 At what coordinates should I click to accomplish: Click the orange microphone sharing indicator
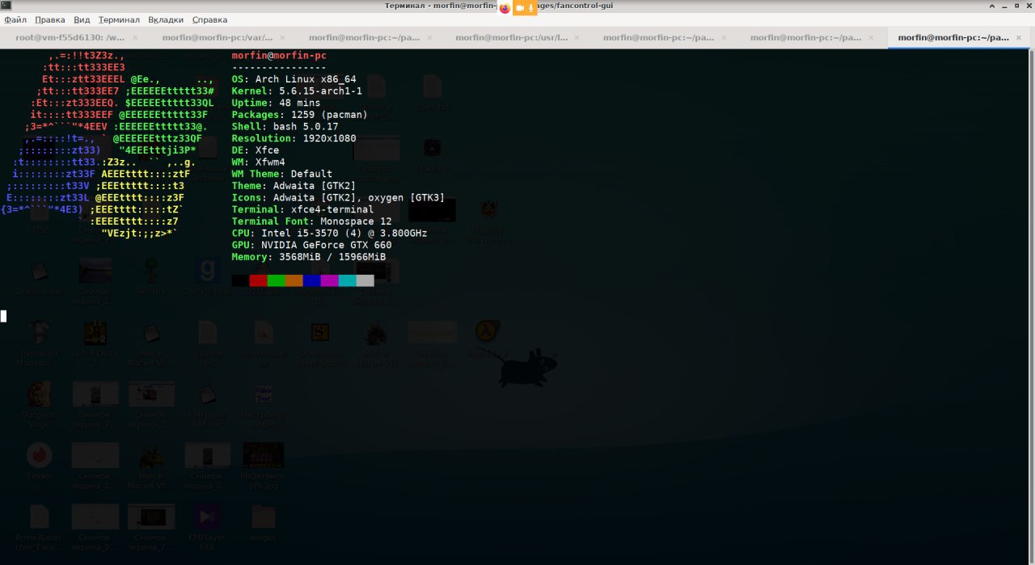point(533,7)
